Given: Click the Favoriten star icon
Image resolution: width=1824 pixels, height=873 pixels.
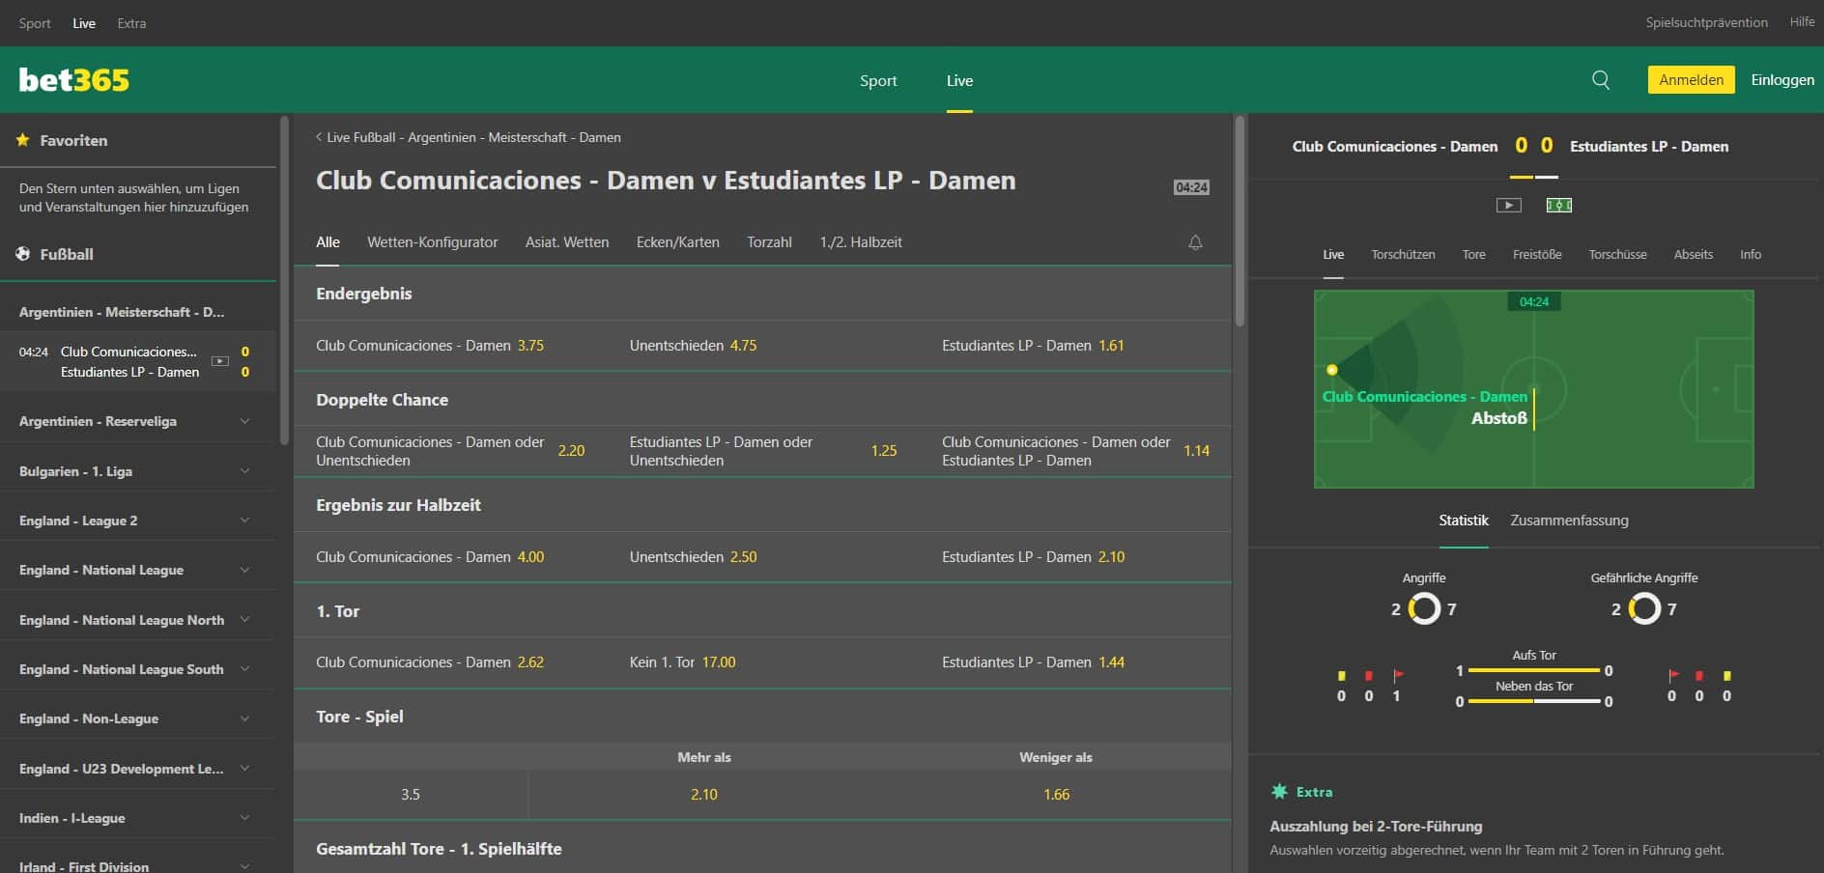Looking at the screenshot, I should (x=22, y=140).
